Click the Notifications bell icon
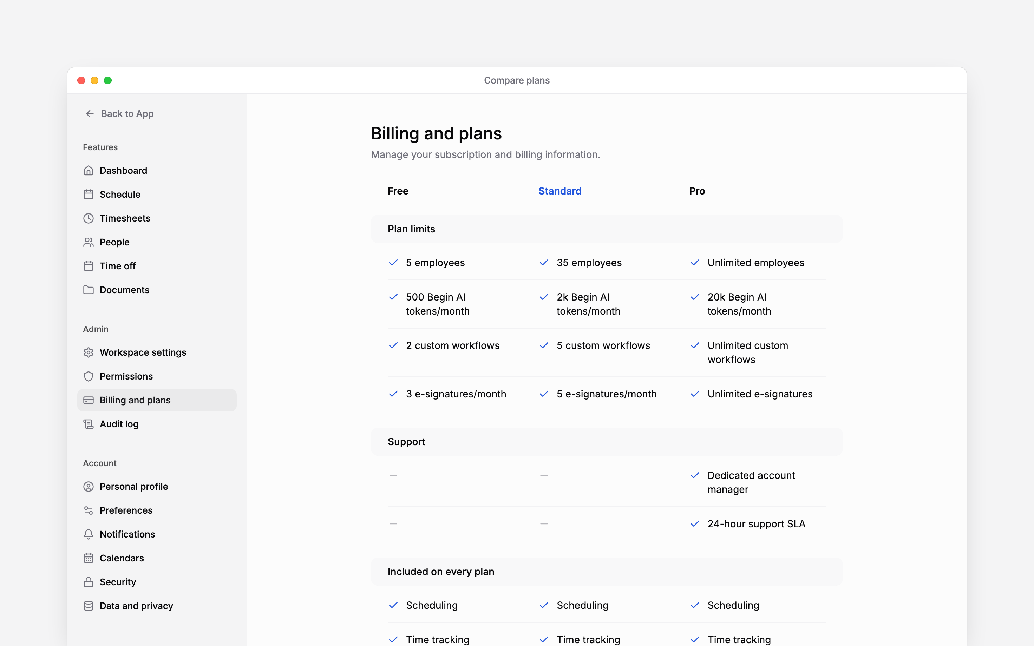 click(x=89, y=534)
